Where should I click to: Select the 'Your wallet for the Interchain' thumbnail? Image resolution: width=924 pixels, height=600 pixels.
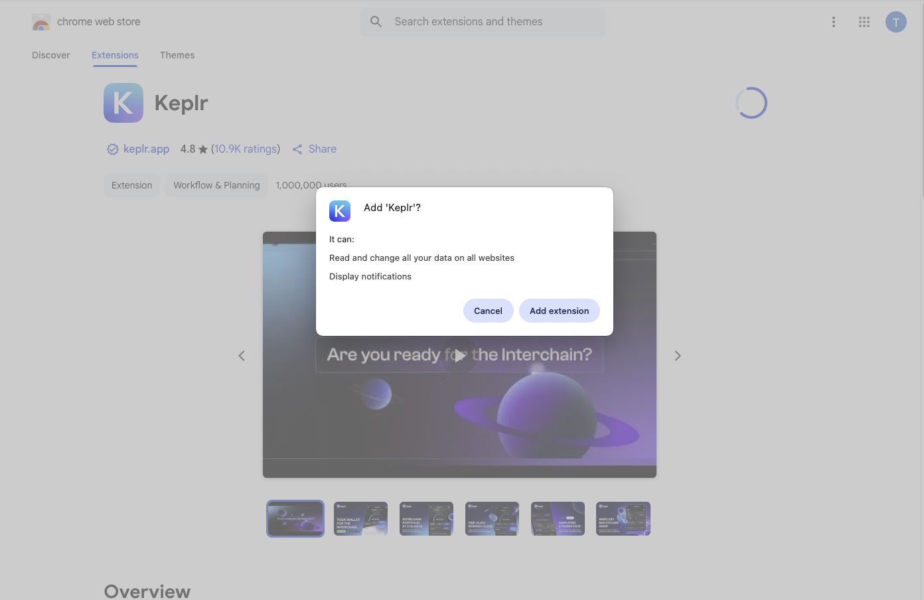tap(360, 518)
